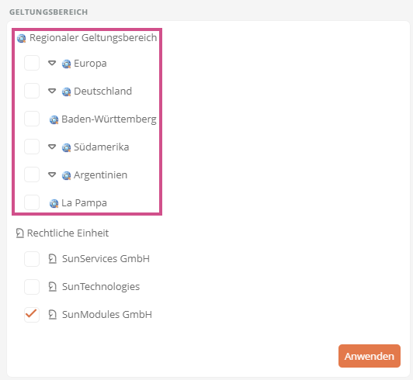Screen dimensions: 413x380
Task: Click the globe icon beside Südamerika
Action: 67,147
